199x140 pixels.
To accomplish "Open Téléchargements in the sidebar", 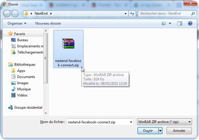I will (x=30, y=52).
